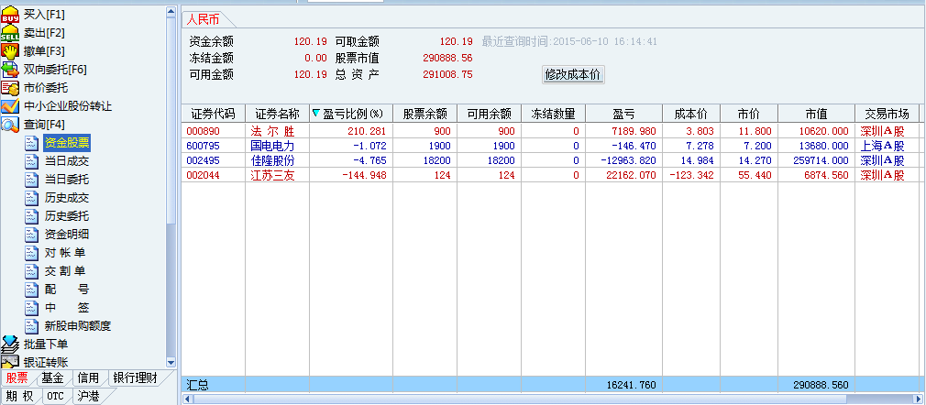Click the 撤单[F3] hand icon
The image size is (926, 405).
click(x=10, y=51)
